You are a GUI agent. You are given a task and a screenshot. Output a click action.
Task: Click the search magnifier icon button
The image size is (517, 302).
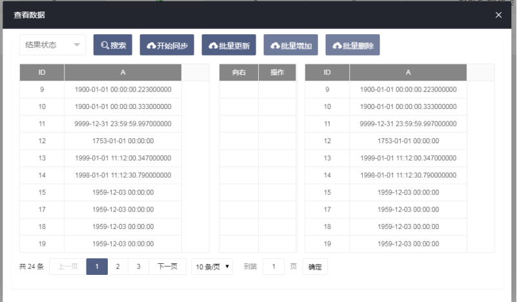(x=113, y=46)
